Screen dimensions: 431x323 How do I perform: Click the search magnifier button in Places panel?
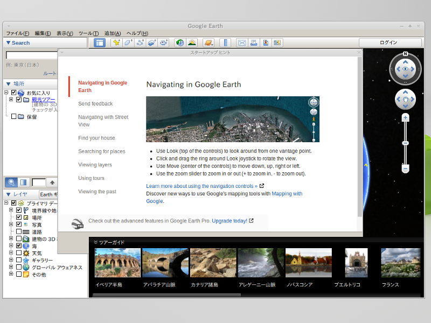tap(11, 182)
